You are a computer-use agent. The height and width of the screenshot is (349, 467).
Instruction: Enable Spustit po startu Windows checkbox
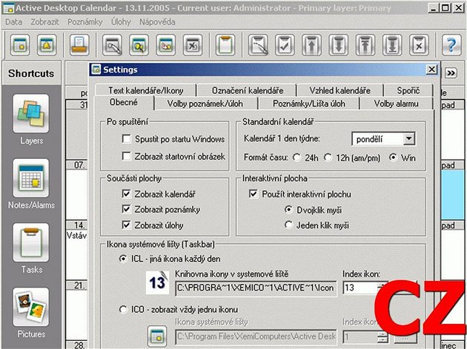(x=127, y=139)
